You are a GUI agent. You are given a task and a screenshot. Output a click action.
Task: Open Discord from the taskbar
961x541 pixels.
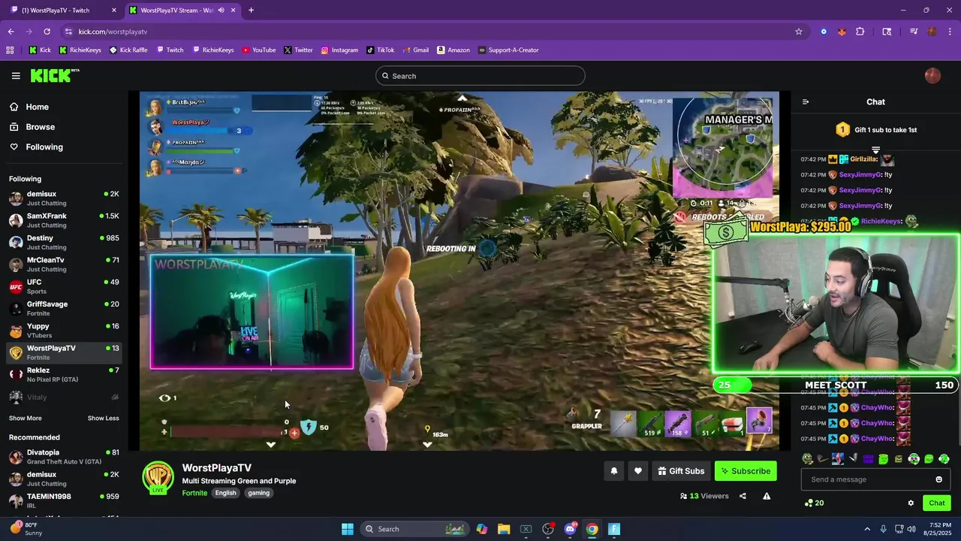(x=570, y=529)
